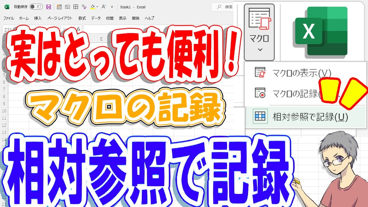The image size is (368, 207).
Task: Open the ファイル tab
Action: pos(9,18)
